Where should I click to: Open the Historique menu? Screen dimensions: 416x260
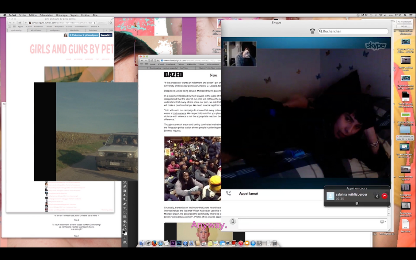pos(62,15)
